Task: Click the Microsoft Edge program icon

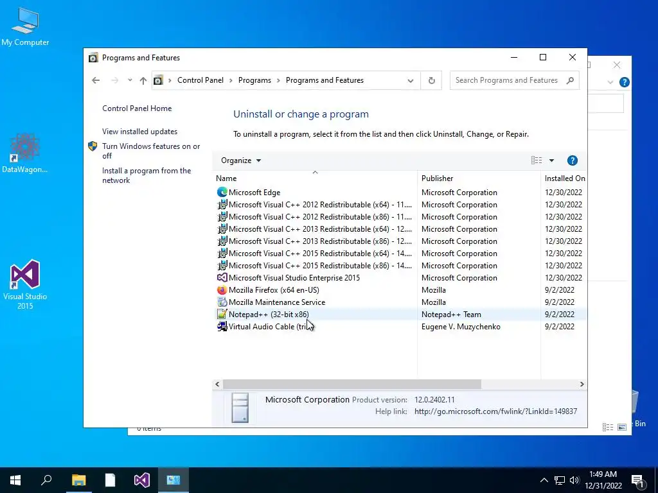Action: coord(222,193)
